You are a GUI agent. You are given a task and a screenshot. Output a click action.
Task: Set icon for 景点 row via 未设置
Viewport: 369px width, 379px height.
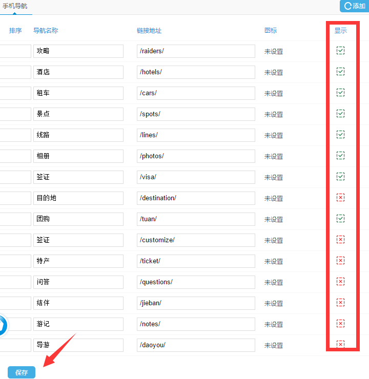point(274,114)
